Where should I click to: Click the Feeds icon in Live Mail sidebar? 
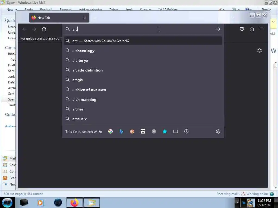tap(5, 178)
